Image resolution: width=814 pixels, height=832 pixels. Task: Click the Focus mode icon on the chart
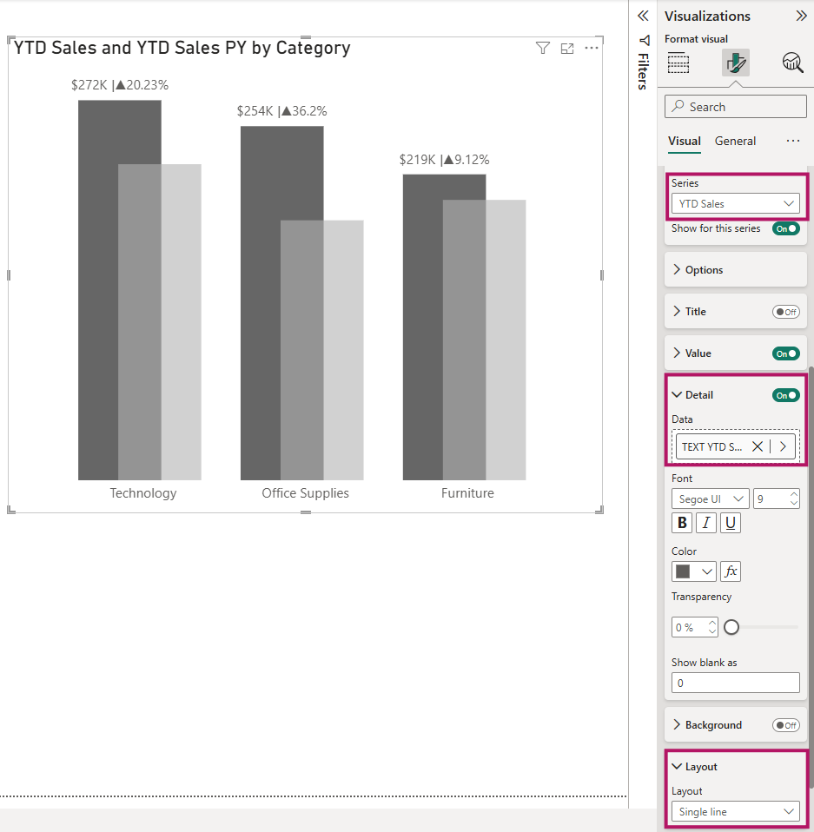click(567, 49)
